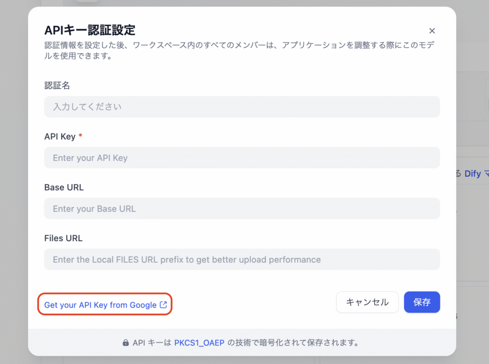Screen dimensions: 489x364
Task: Close the APIキー認証設定 dialog with X
Action: 432,31
